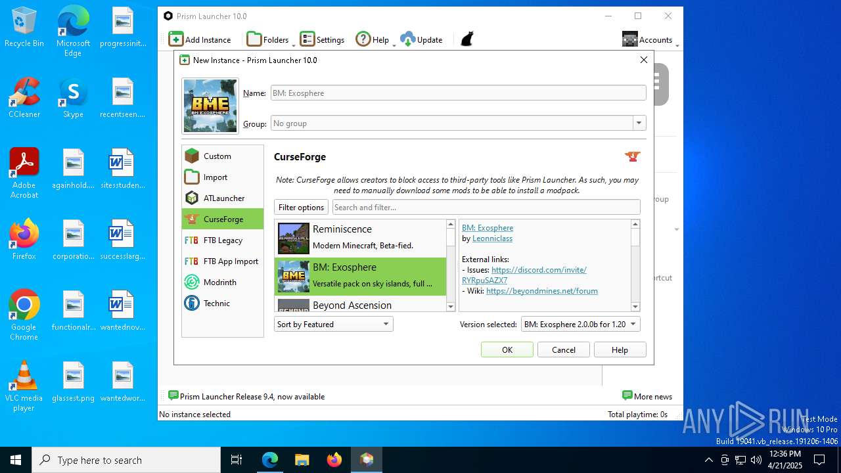Viewport: 841px width, 473px height.
Task: Click modpack list scroll up arrow
Action: (x=451, y=224)
